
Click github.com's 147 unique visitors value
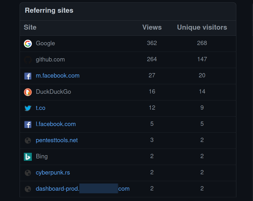202,59
